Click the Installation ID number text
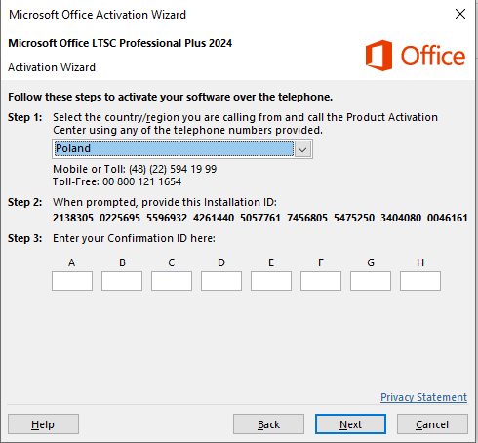This screenshot has width=478, height=443. click(x=260, y=218)
